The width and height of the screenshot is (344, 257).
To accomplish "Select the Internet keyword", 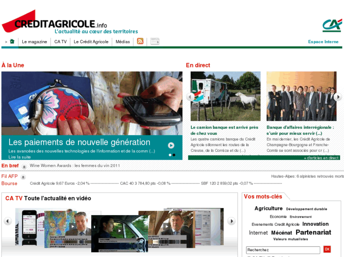I will point(258,233).
